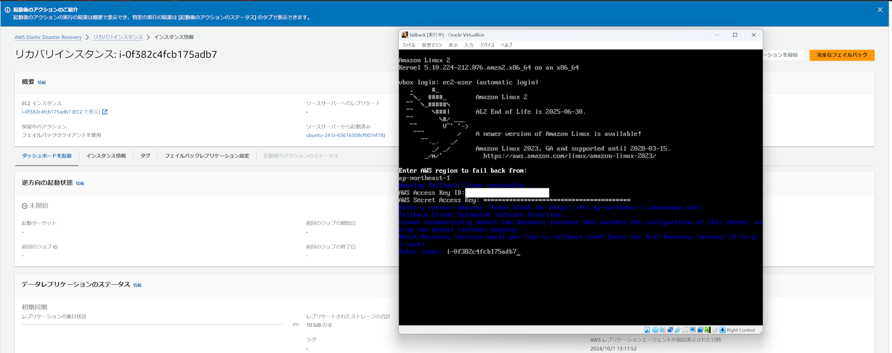Click the 10 GiB の 0 storage value
The image size is (892, 353).
pyautogui.click(x=318, y=325)
